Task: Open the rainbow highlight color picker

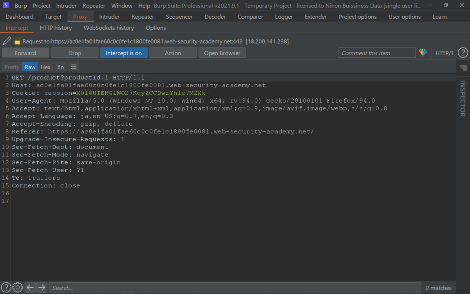Action: 423,53
